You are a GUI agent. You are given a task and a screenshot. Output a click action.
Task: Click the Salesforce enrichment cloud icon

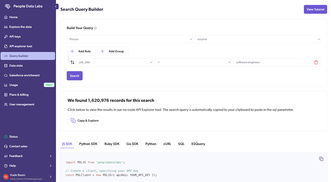(x=6, y=75)
